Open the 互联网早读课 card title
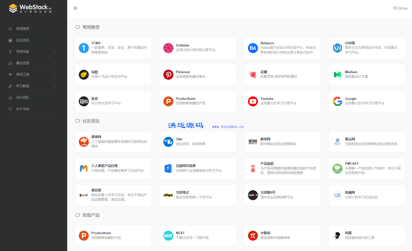 [186, 166]
